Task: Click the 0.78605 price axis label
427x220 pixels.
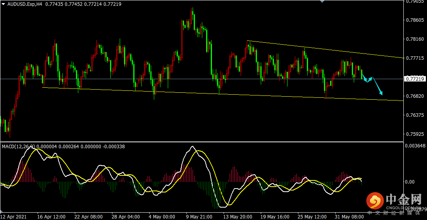Action: (414, 20)
